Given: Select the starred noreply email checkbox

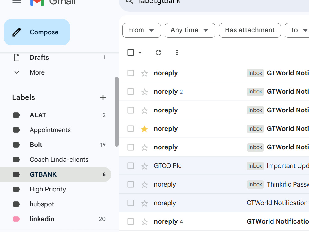Looking at the screenshot, I should (x=131, y=129).
